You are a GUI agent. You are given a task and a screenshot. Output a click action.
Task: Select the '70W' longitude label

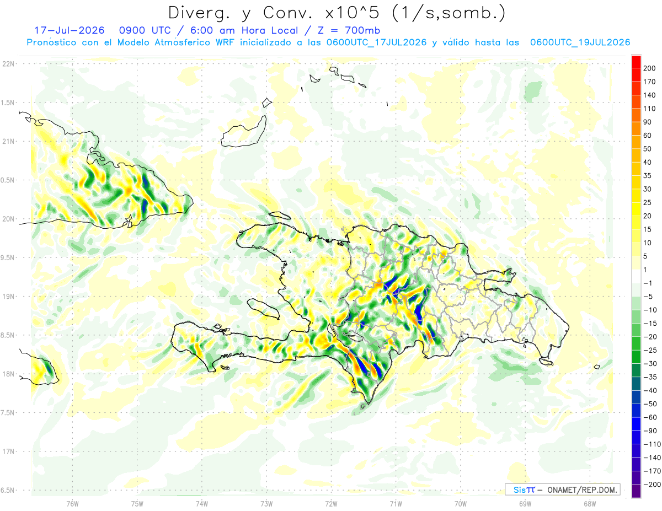460,503
